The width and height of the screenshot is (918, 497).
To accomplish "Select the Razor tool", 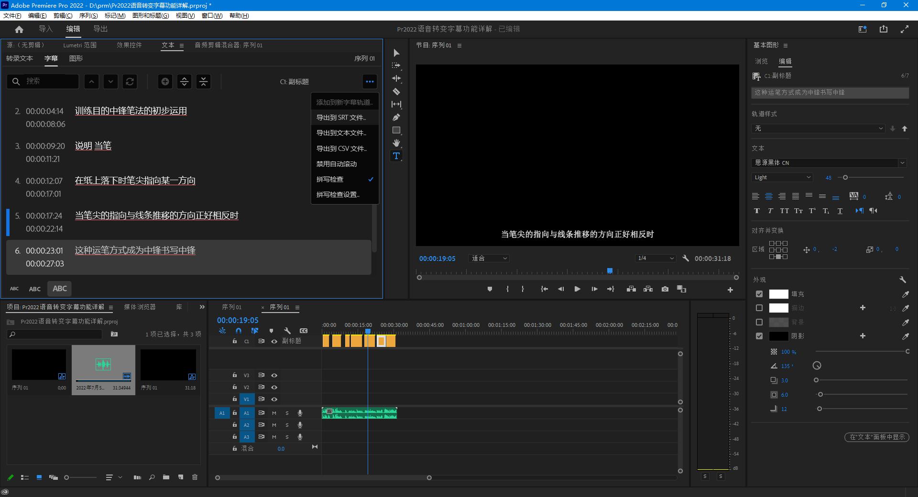I will point(396,91).
